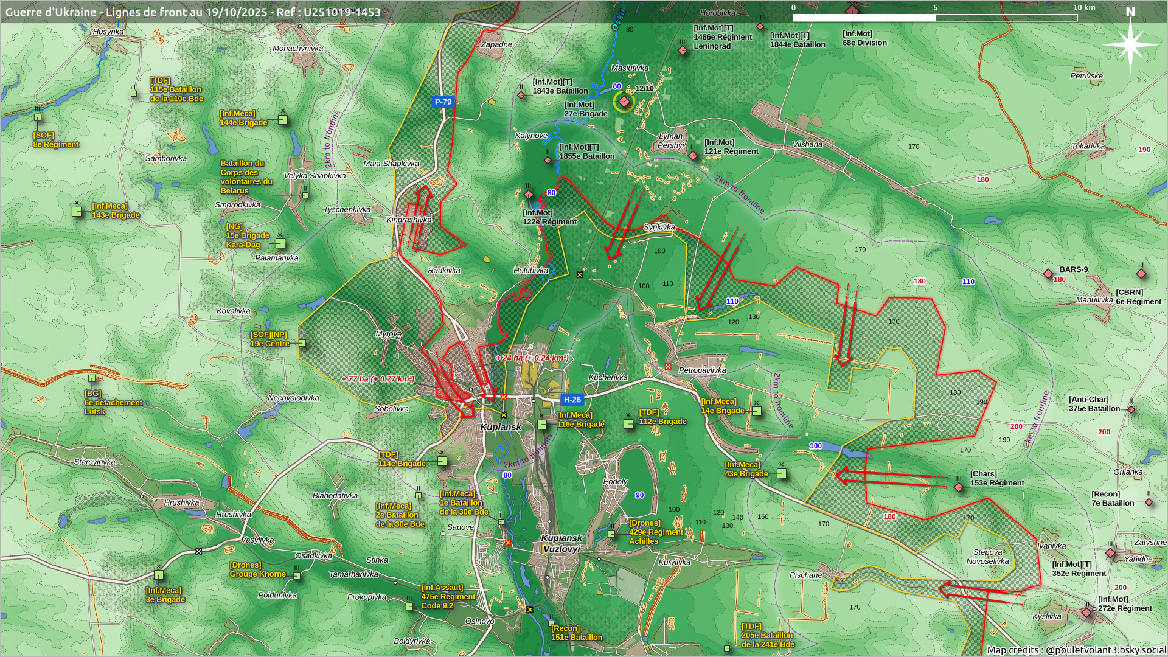Viewport: 1168px width, 657px height.
Task: Click the 19e Centre SOF unit marker
Action: [302, 344]
